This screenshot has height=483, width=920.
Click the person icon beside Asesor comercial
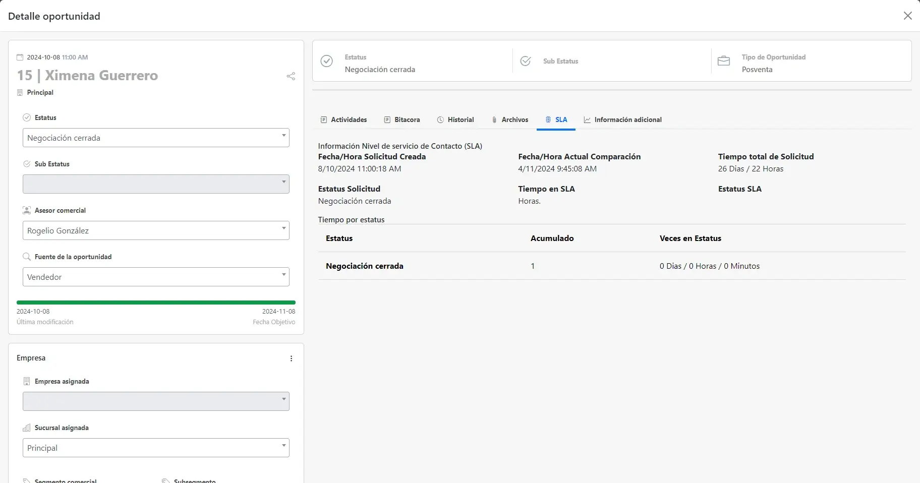pos(27,210)
